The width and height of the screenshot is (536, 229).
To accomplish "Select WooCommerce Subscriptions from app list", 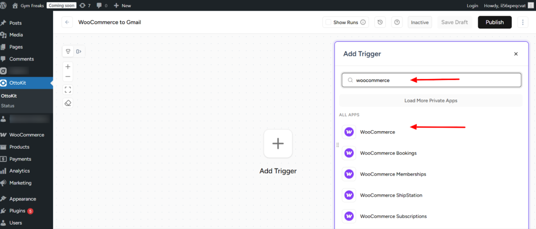I will coord(393,216).
